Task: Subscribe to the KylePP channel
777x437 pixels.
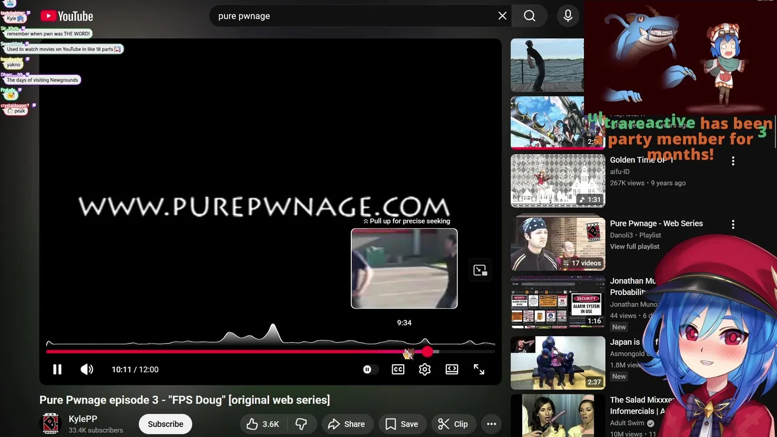Action: (165, 424)
